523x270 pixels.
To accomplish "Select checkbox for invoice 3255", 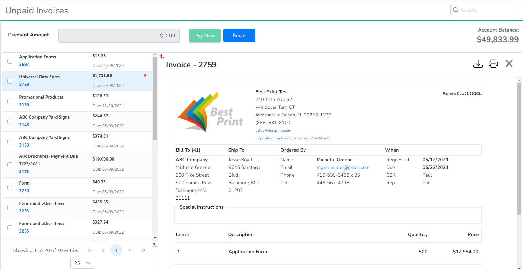I will (x=10, y=228).
